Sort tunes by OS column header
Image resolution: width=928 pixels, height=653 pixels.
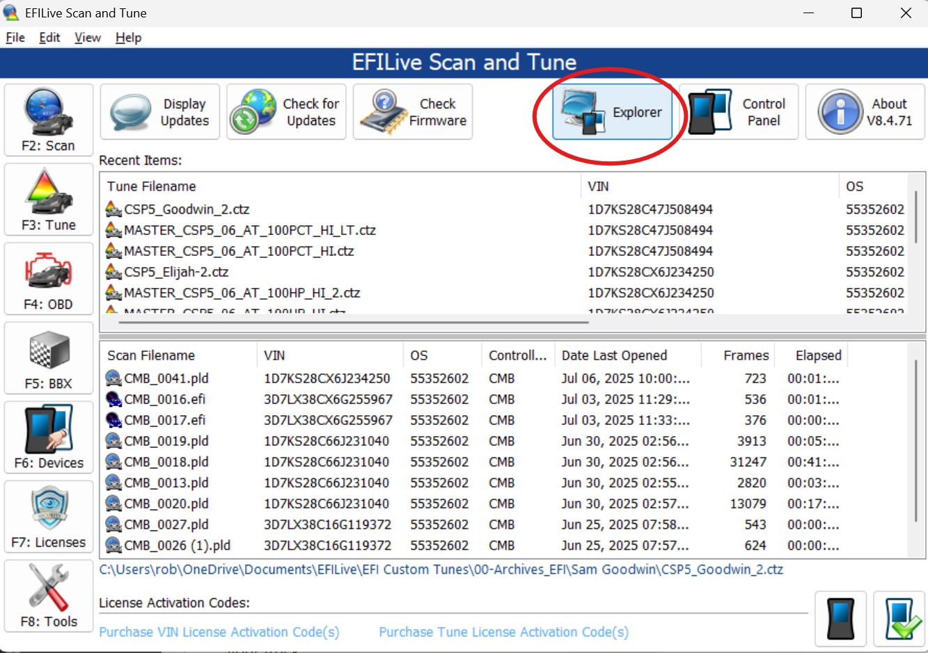coord(874,186)
